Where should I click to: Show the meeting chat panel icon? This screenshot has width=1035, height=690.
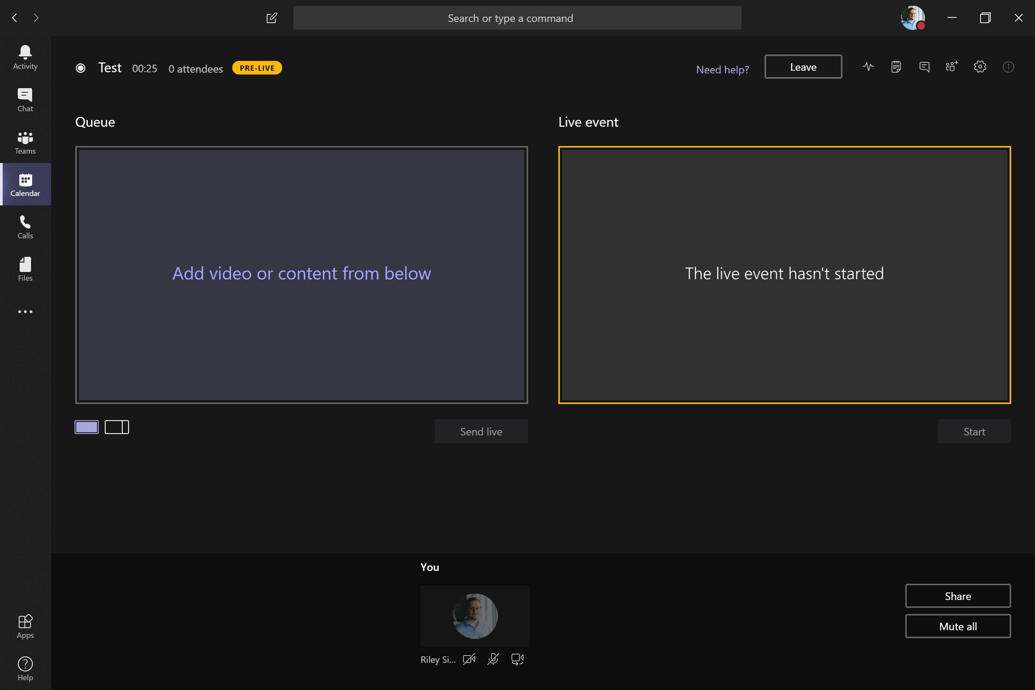(x=924, y=67)
